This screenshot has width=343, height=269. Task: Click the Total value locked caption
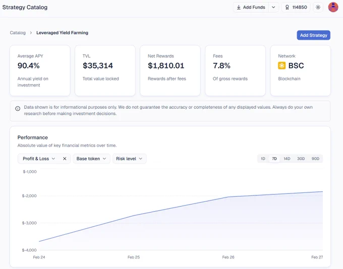tap(100, 79)
